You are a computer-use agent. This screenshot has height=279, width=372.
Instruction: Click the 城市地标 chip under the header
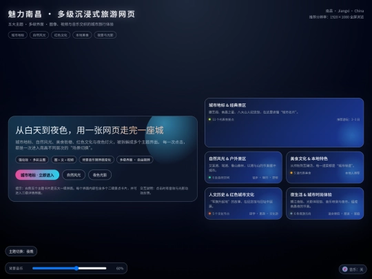tap(18, 35)
